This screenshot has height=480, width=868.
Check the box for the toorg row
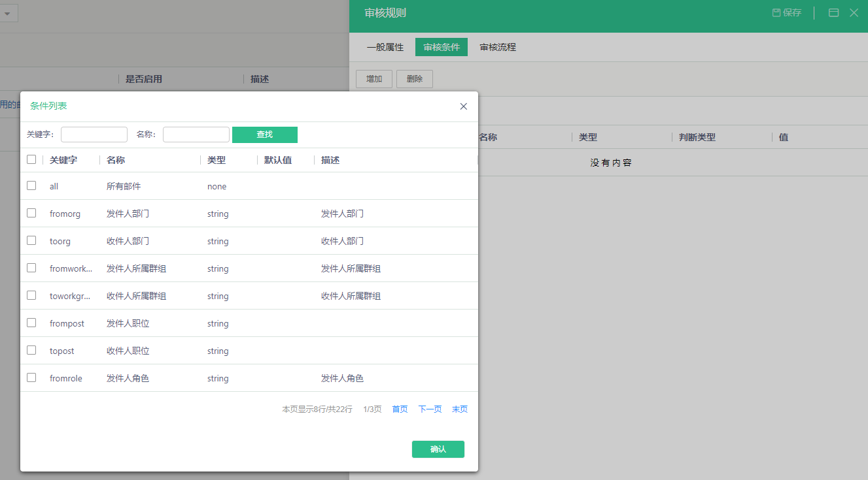click(x=31, y=240)
